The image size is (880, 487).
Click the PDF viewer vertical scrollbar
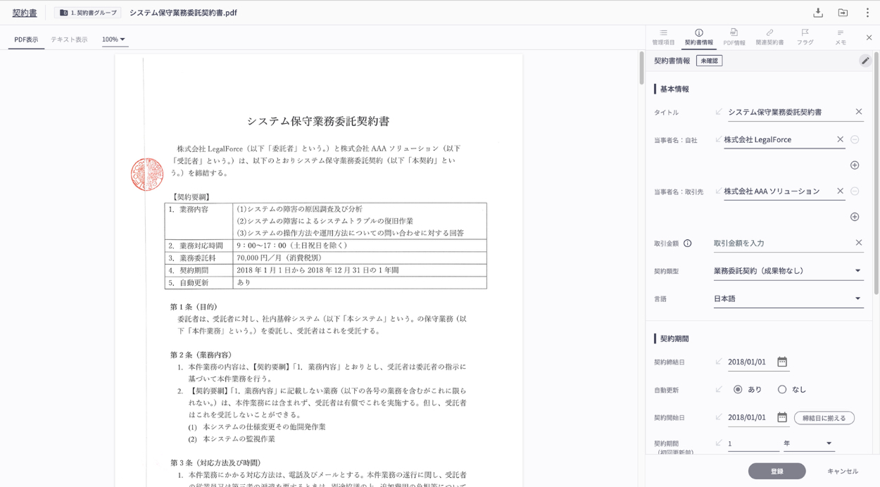point(641,68)
